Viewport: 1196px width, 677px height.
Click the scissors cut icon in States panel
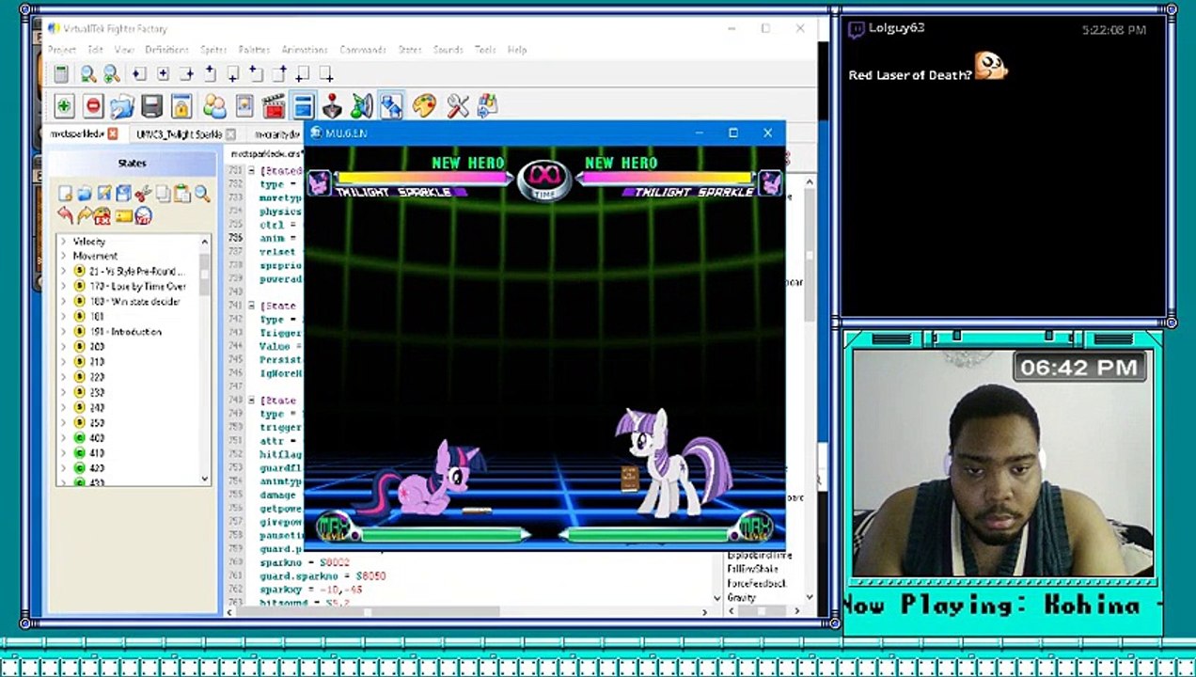pyautogui.click(x=143, y=194)
